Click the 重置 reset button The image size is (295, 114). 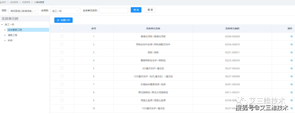(x=150, y=10)
